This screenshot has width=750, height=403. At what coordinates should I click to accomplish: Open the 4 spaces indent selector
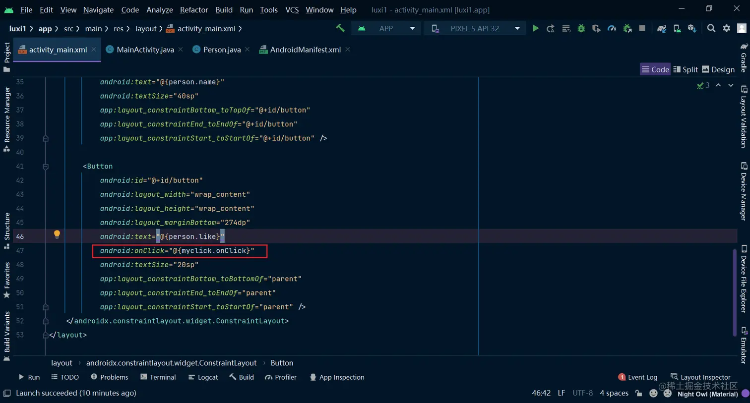tap(614, 393)
